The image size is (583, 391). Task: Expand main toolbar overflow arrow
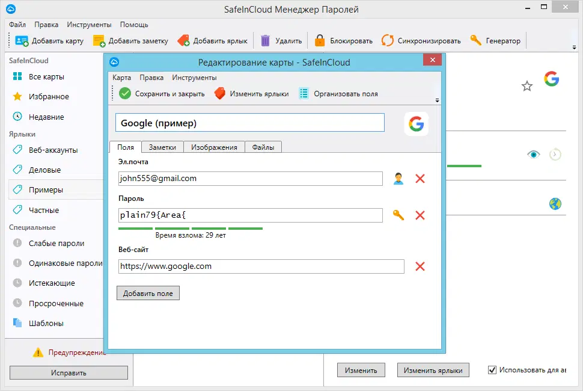(575, 48)
